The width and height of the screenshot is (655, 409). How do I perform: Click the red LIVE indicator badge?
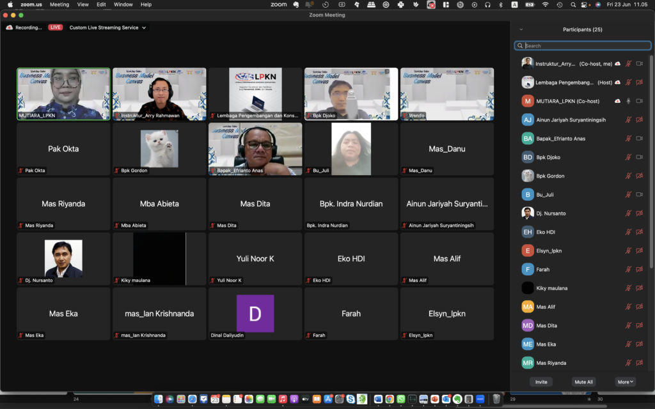click(56, 27)
